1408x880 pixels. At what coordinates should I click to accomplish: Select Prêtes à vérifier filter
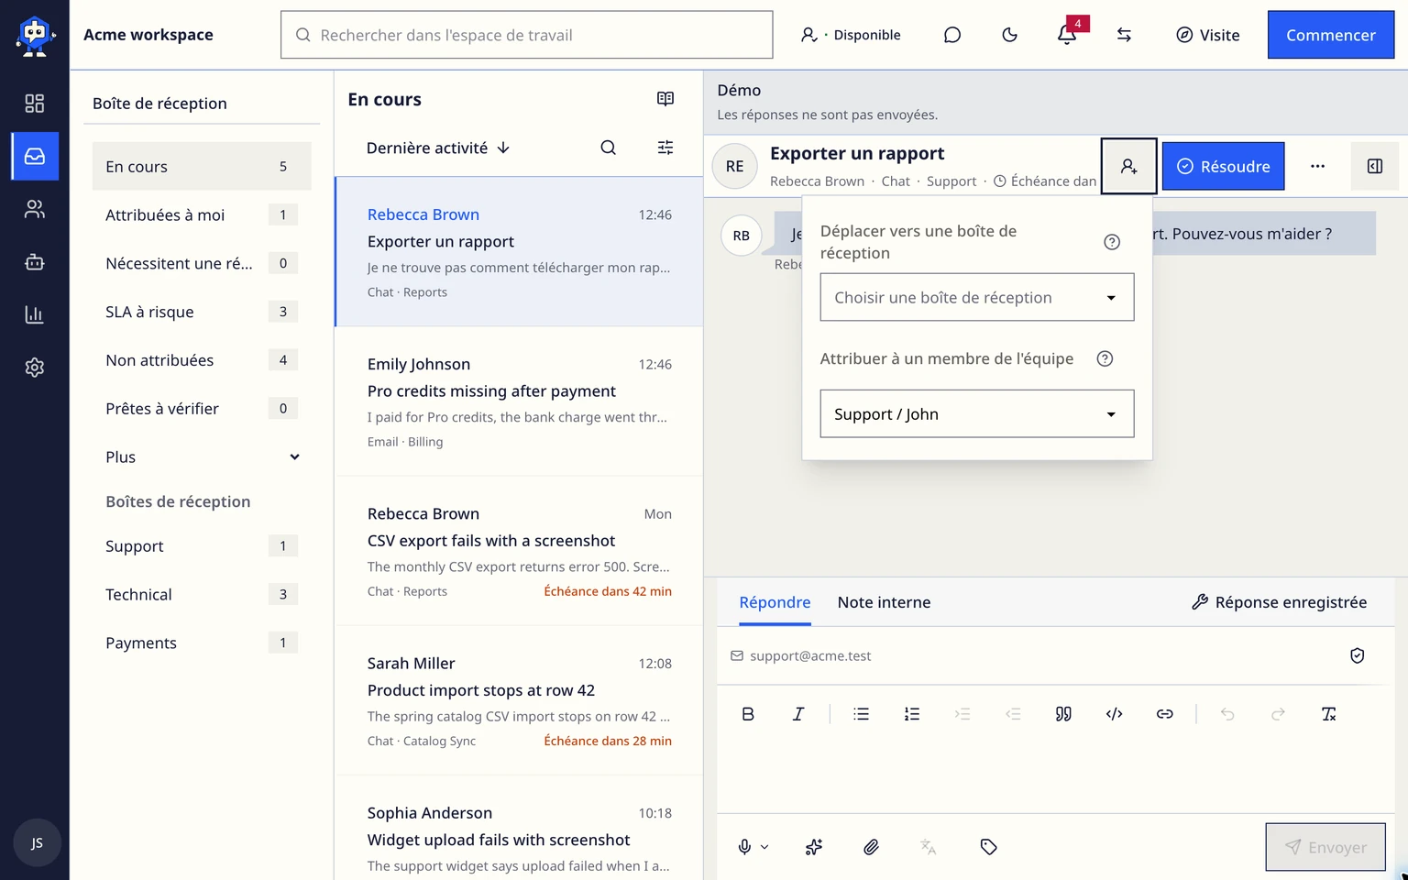point(202,409)
